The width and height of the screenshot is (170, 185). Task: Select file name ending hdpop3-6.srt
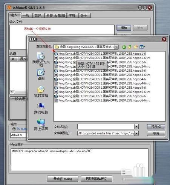104,75
